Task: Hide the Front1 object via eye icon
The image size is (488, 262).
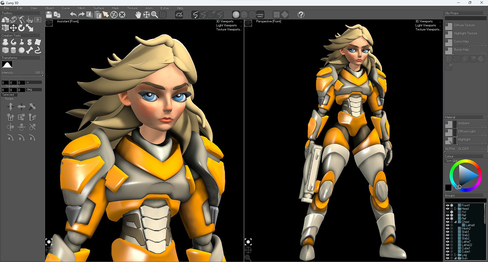Action: [448, 205]
